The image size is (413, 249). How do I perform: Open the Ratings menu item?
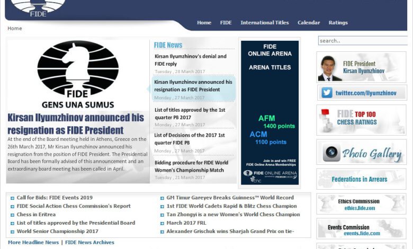click(x=338, y=23)
